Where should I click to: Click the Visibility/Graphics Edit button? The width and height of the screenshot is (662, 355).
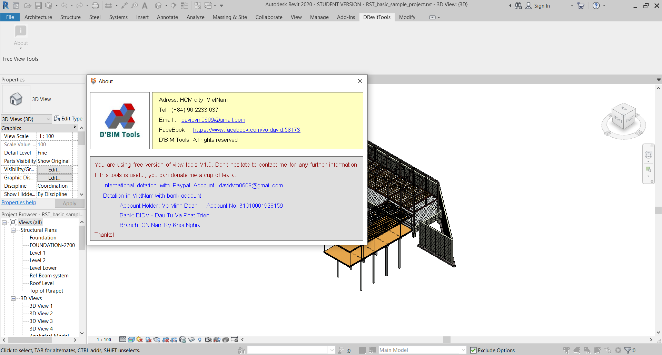[55, 169]
